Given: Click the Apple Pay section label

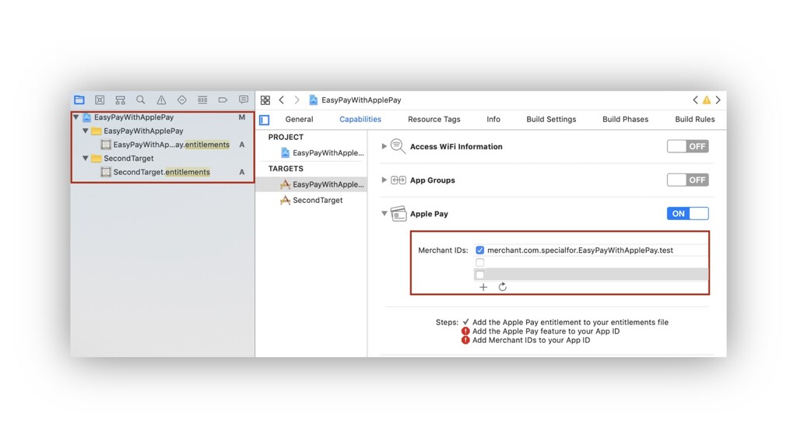Looking at the screenshot, I should (429, 214).
